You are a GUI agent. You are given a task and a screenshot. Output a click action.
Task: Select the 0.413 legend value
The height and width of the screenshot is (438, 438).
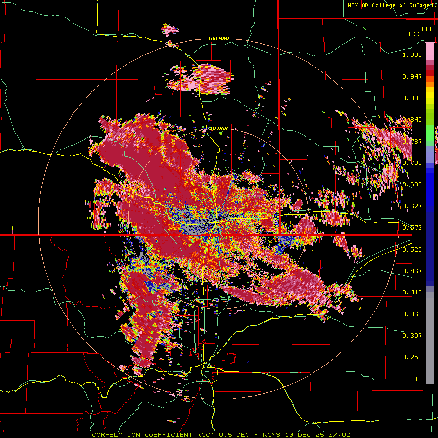[412, 292]
